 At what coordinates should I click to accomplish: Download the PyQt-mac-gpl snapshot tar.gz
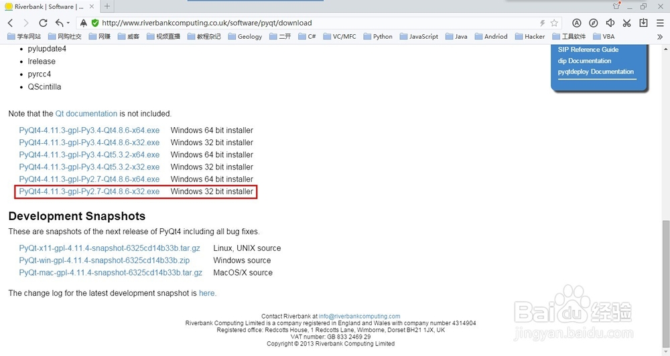tap(111, 272)
